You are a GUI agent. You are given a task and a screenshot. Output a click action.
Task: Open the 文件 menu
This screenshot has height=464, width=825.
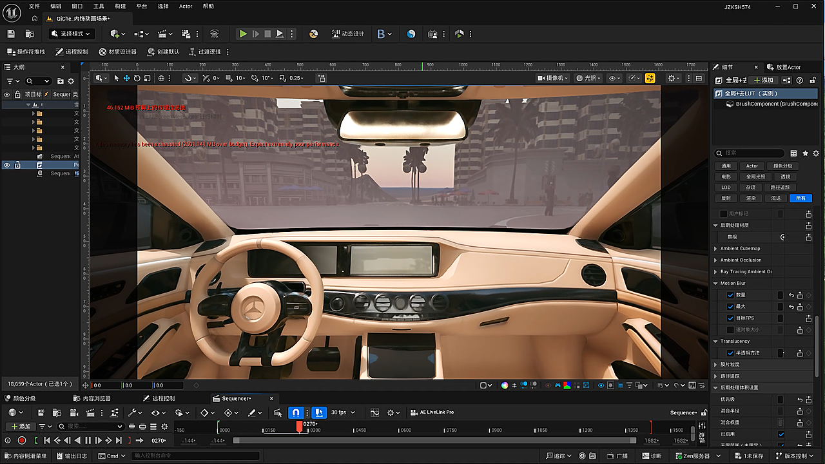pos(34,6)
